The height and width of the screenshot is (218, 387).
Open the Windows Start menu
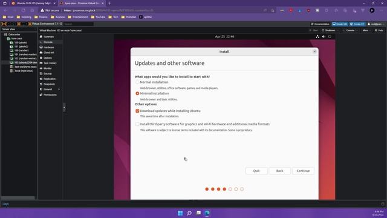[180, 213]
